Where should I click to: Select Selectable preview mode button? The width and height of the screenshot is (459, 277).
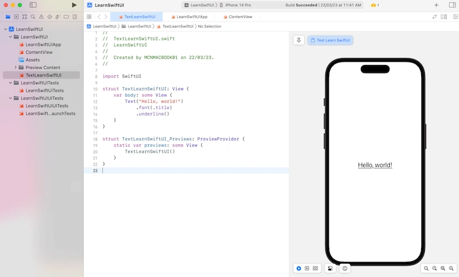[307, 268]
